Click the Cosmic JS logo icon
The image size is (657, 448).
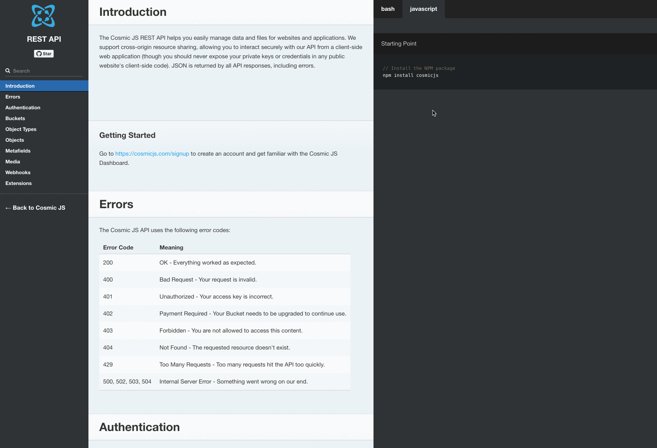(x=43, y=16)
